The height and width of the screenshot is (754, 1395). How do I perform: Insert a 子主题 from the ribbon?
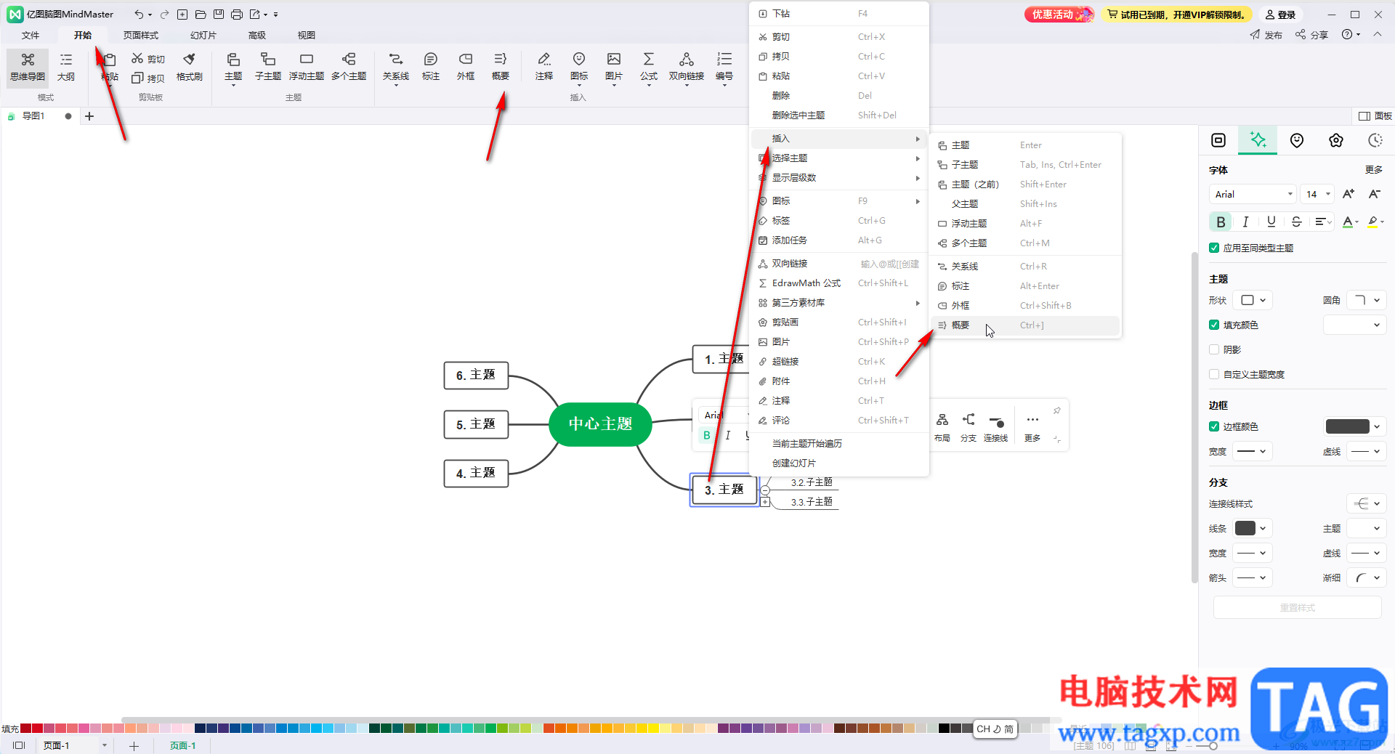point(268,66)
